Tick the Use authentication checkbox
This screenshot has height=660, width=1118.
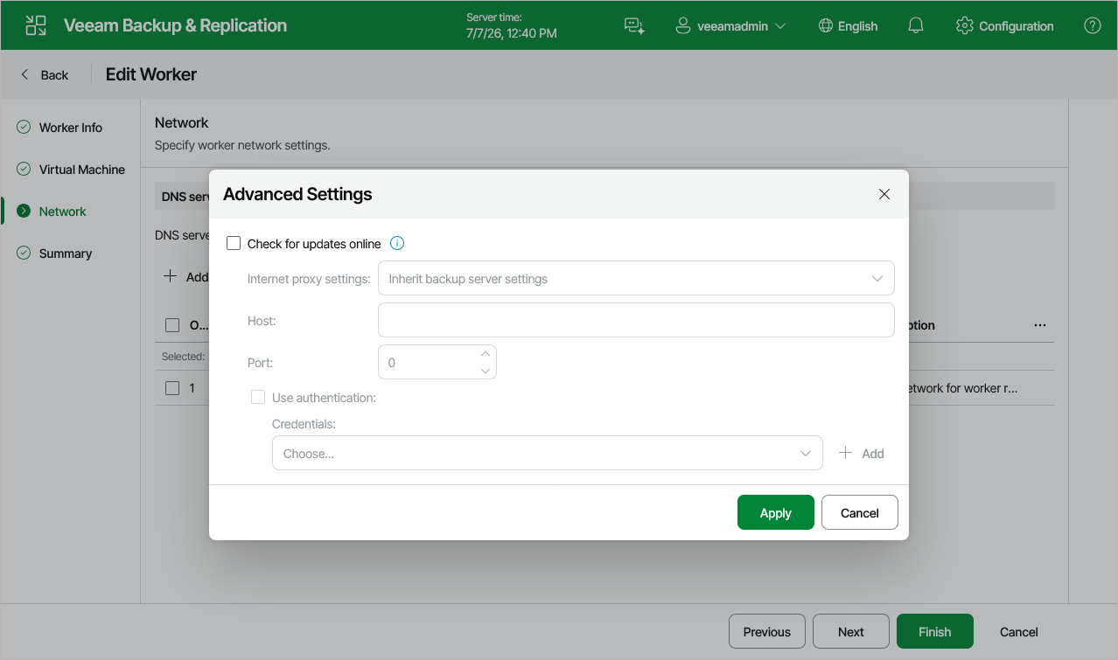(x=258, y=397)
